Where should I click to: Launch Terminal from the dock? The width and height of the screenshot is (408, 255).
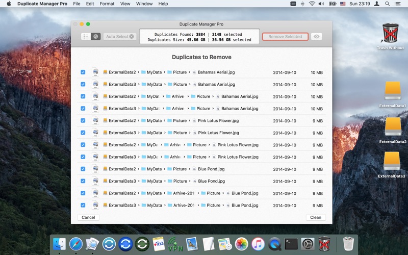pyautogui.click(x=291, y=244)
